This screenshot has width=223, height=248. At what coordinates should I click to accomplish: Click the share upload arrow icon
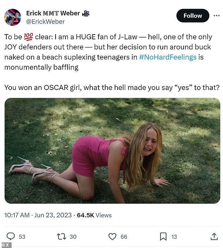click(214, 236)
